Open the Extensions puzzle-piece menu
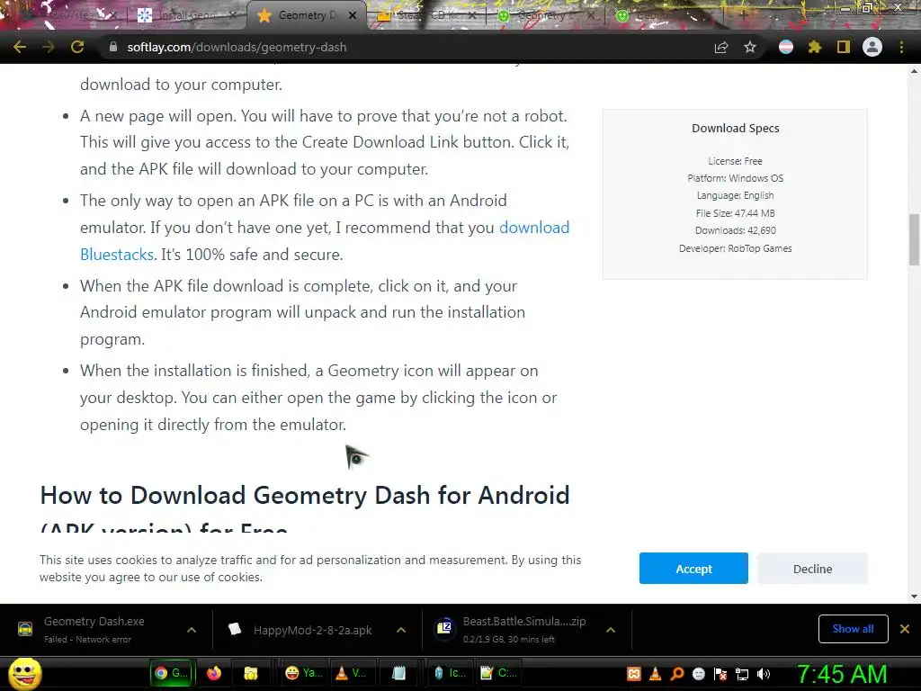The height and width of the screenshot is (691, 921). tap(815, 47)
